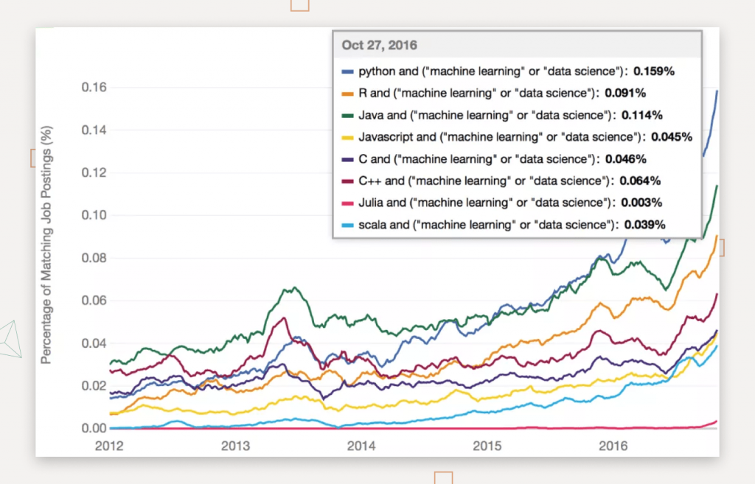Select the Java 0.114% value in tooltip

pyautogui.click(x=641, y=116)
